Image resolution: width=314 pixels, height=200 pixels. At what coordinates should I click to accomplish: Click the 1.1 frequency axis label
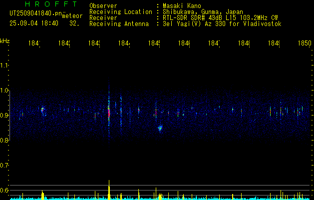click(x=4, y=65)
